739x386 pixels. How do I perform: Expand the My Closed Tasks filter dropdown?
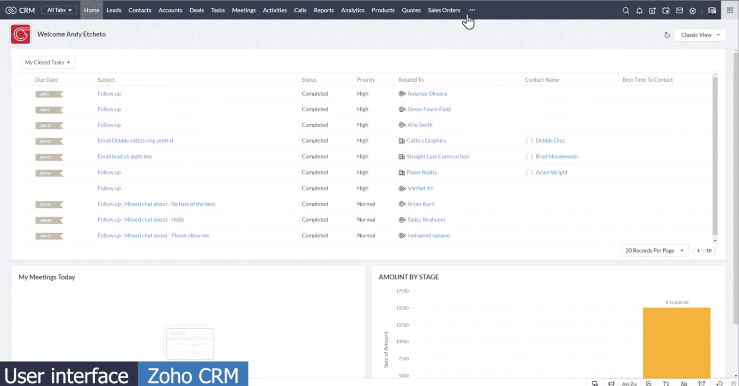click(48, 62)
